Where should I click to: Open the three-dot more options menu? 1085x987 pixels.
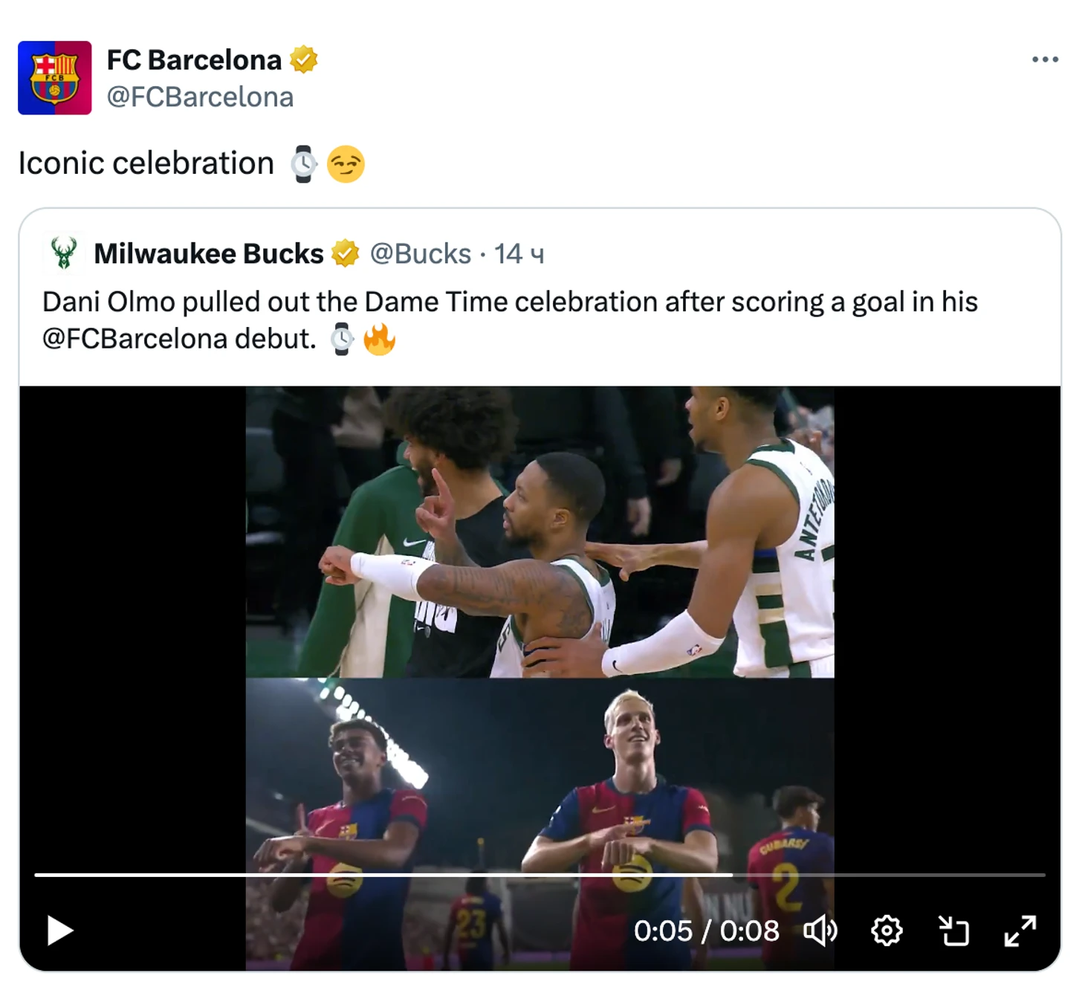pyautogui.click(x=1044, y=59)
